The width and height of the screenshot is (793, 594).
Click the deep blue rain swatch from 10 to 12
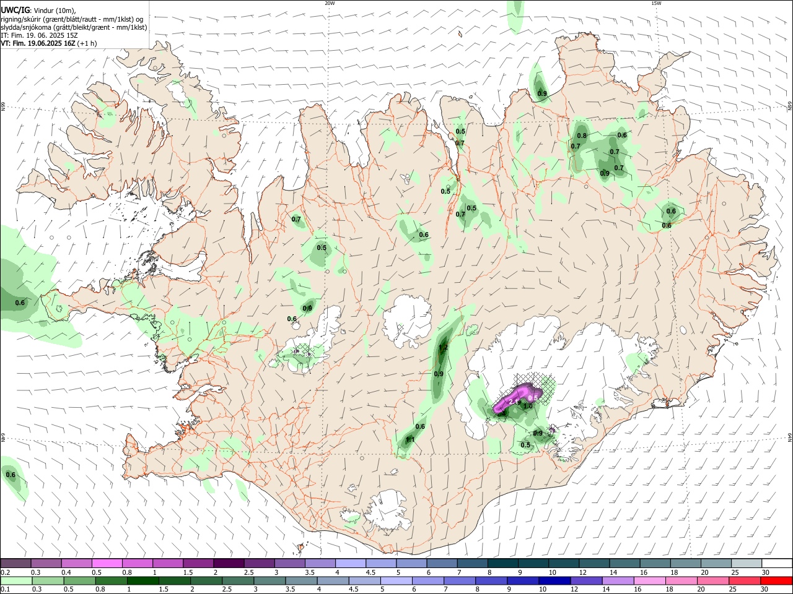click(554, 580)
